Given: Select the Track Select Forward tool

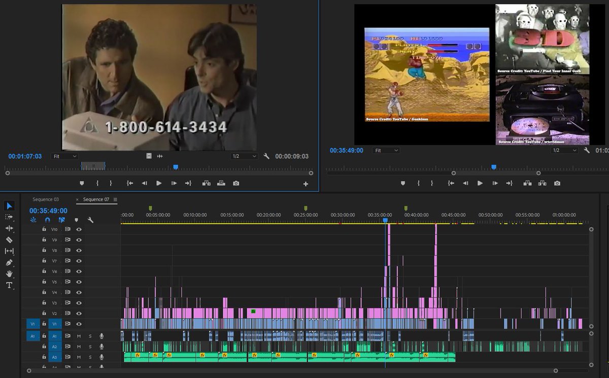Looking at the screenshot, I should pyautogui.click(x=9, y=217).
